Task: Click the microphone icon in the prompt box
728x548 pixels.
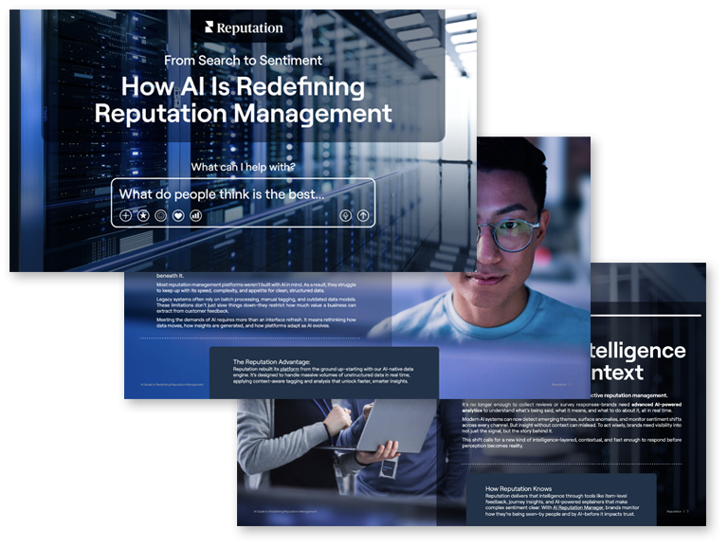Action: point(345,215)
